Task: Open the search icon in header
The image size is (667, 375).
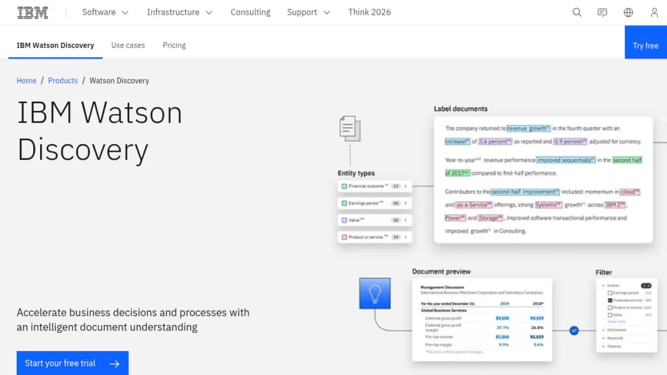Action: tap(577, 12)
